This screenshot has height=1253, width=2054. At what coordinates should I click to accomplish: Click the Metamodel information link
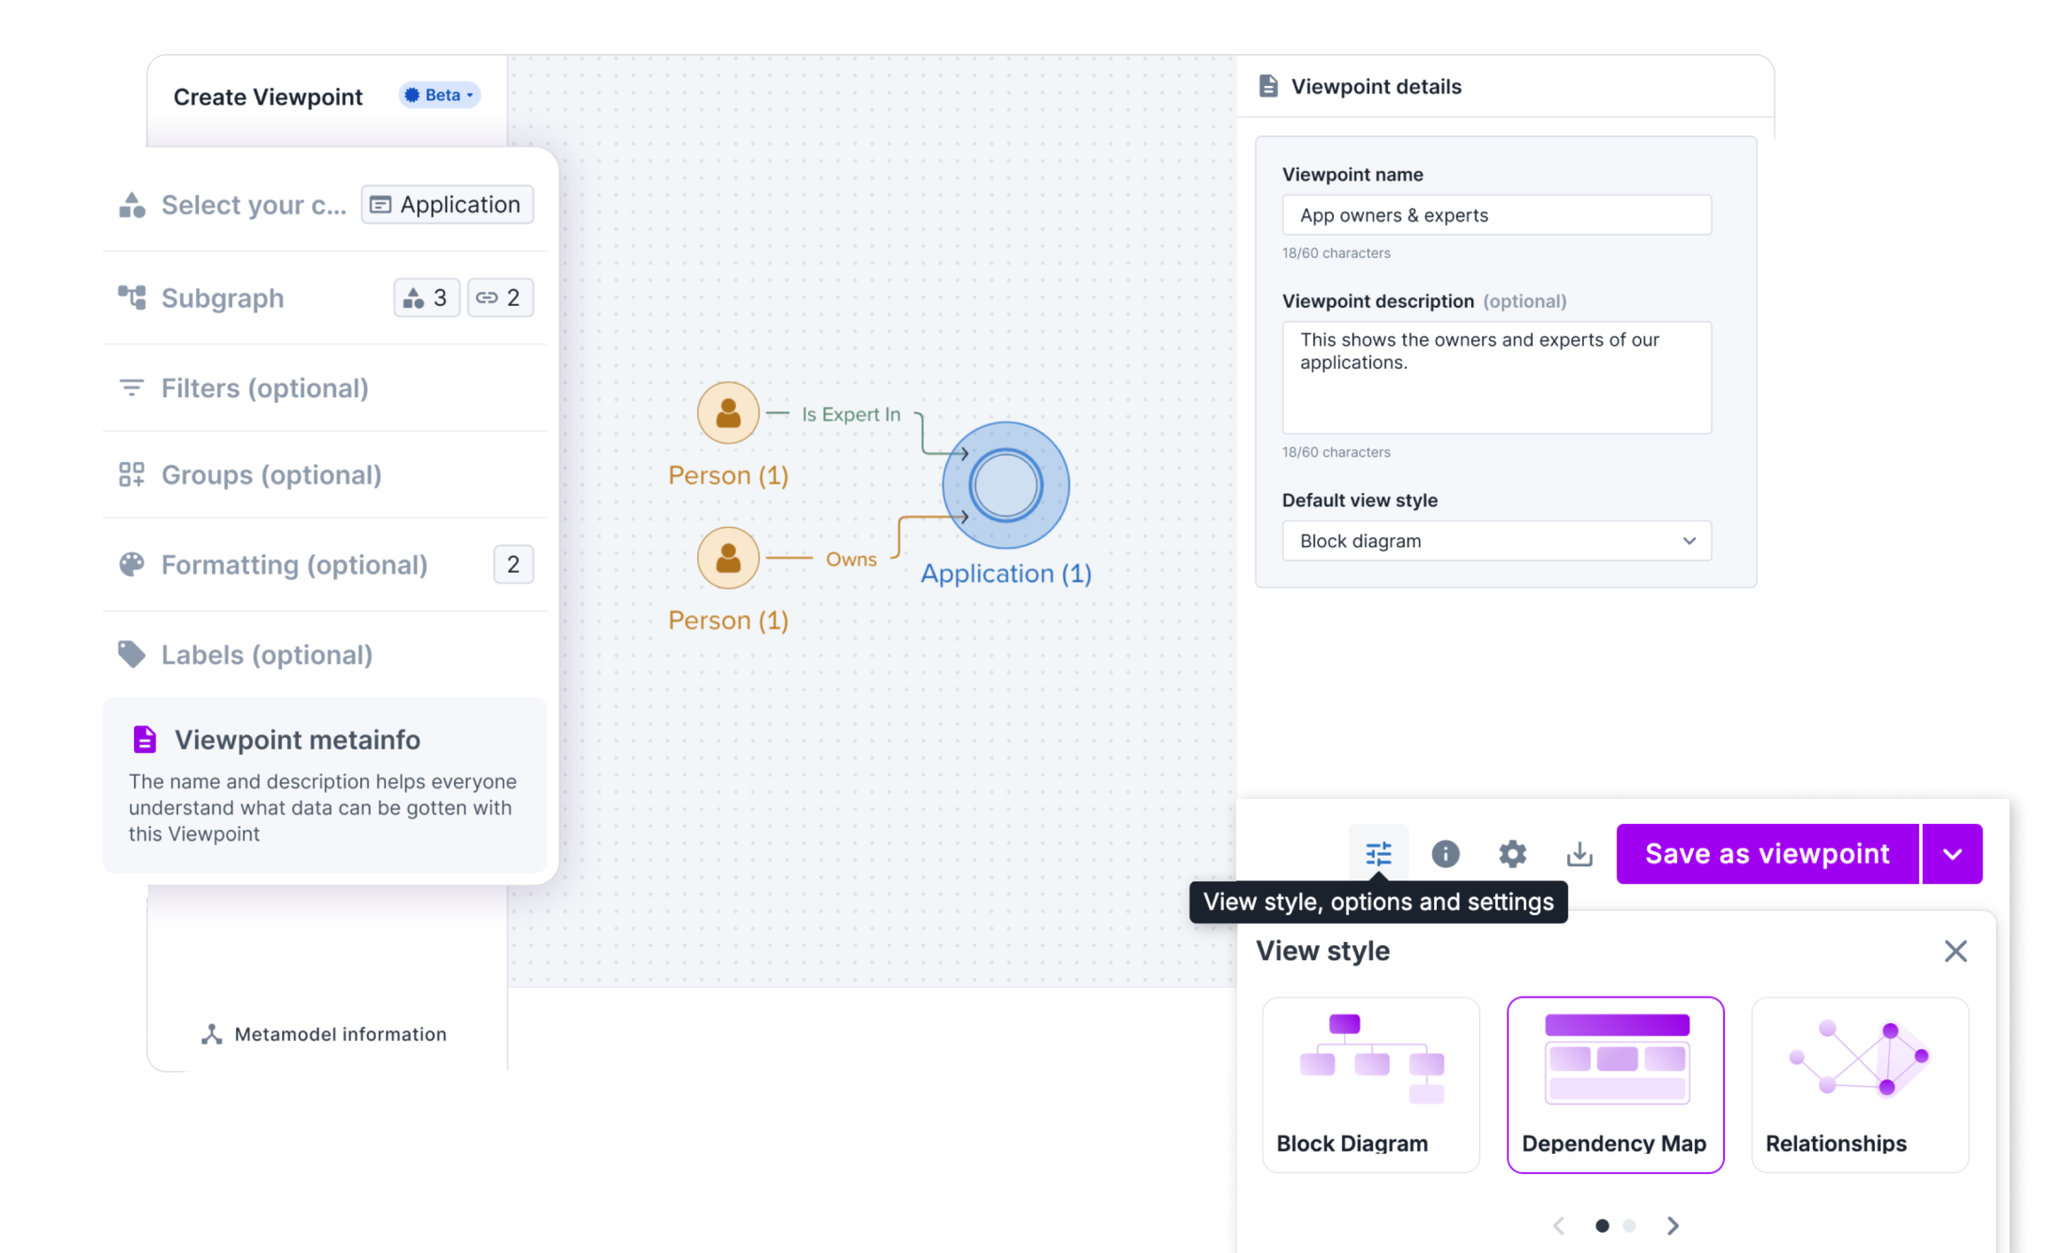[325, 1034]
